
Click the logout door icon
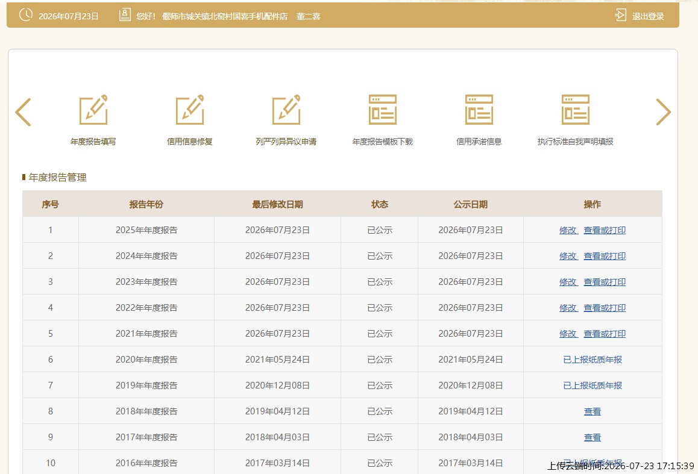pos(620,15)
